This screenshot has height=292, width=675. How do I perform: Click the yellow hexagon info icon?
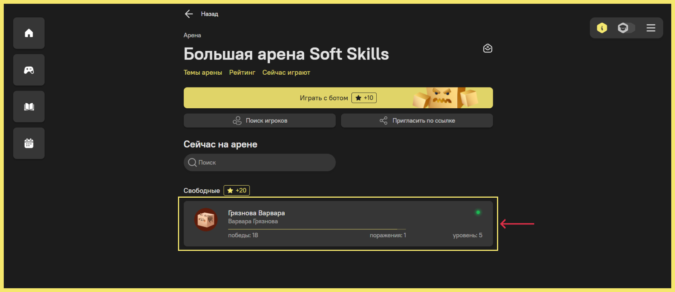[x=602, y=28]
